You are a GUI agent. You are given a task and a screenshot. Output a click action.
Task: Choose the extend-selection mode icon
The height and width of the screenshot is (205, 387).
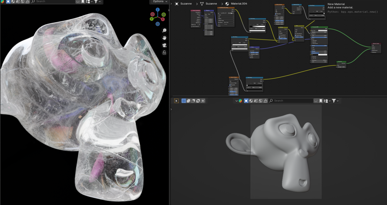[x=189, y=101]
